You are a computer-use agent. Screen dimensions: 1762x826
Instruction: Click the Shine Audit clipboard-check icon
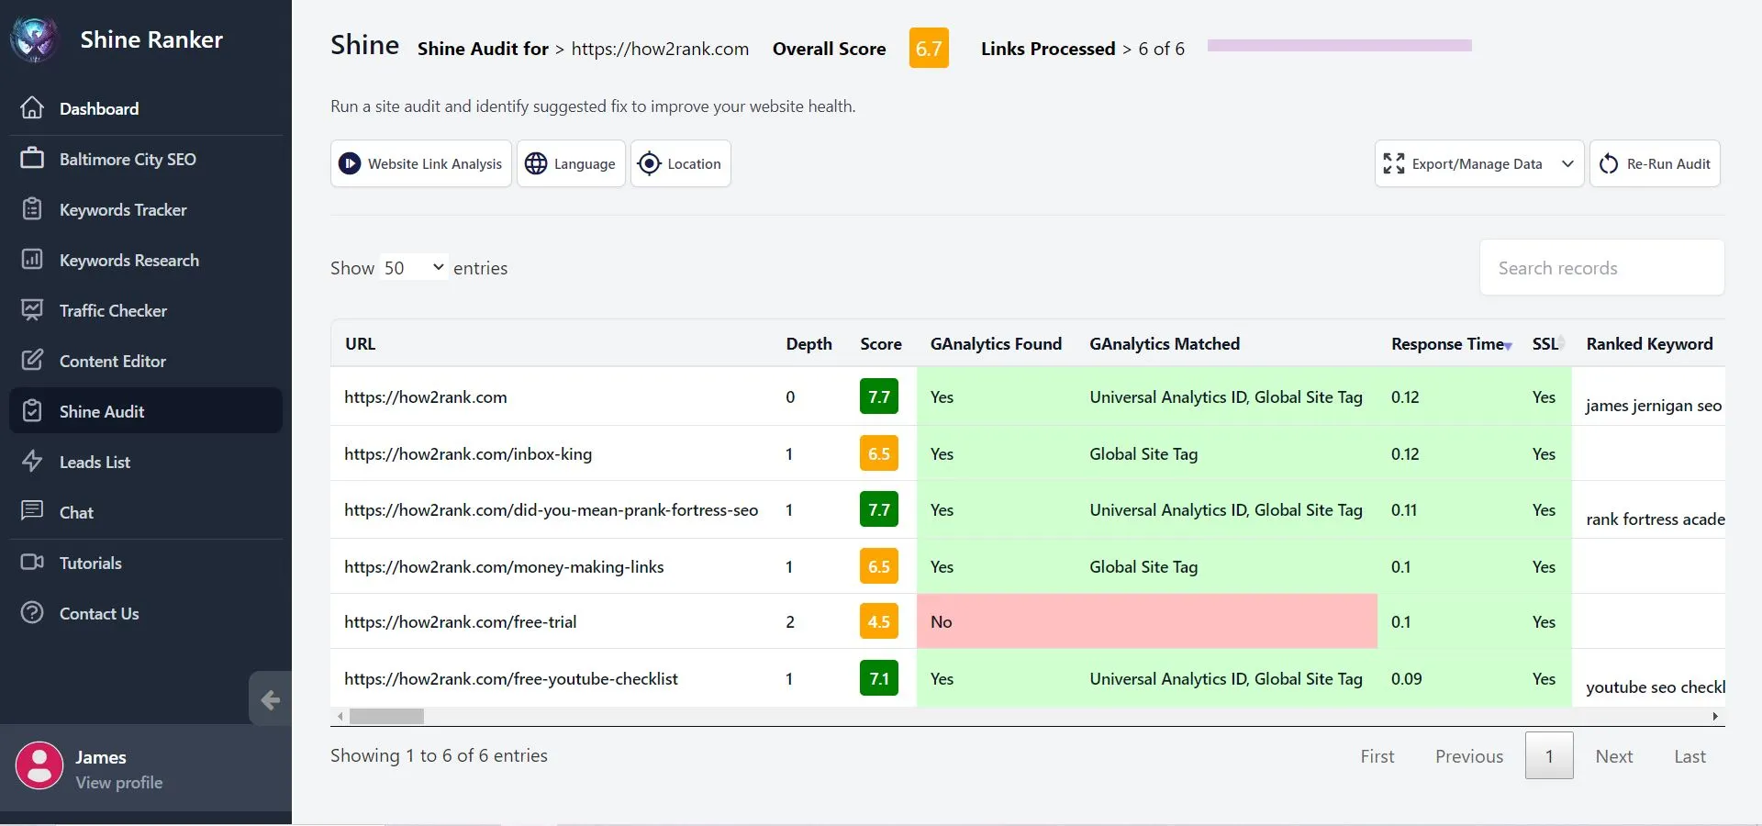pos(32,410)
